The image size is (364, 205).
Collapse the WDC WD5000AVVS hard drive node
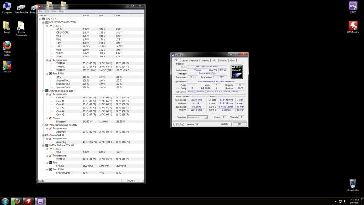click(43, 125)
